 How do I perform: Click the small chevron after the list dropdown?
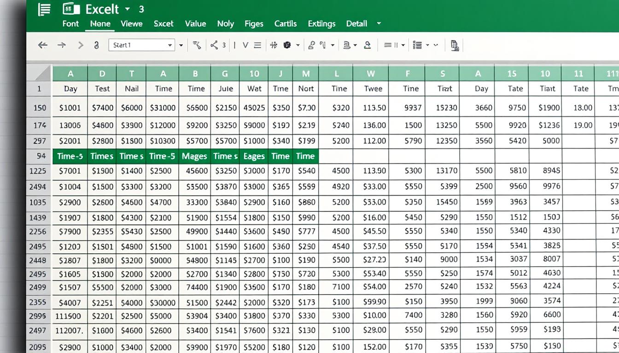(x=436, y=45)
